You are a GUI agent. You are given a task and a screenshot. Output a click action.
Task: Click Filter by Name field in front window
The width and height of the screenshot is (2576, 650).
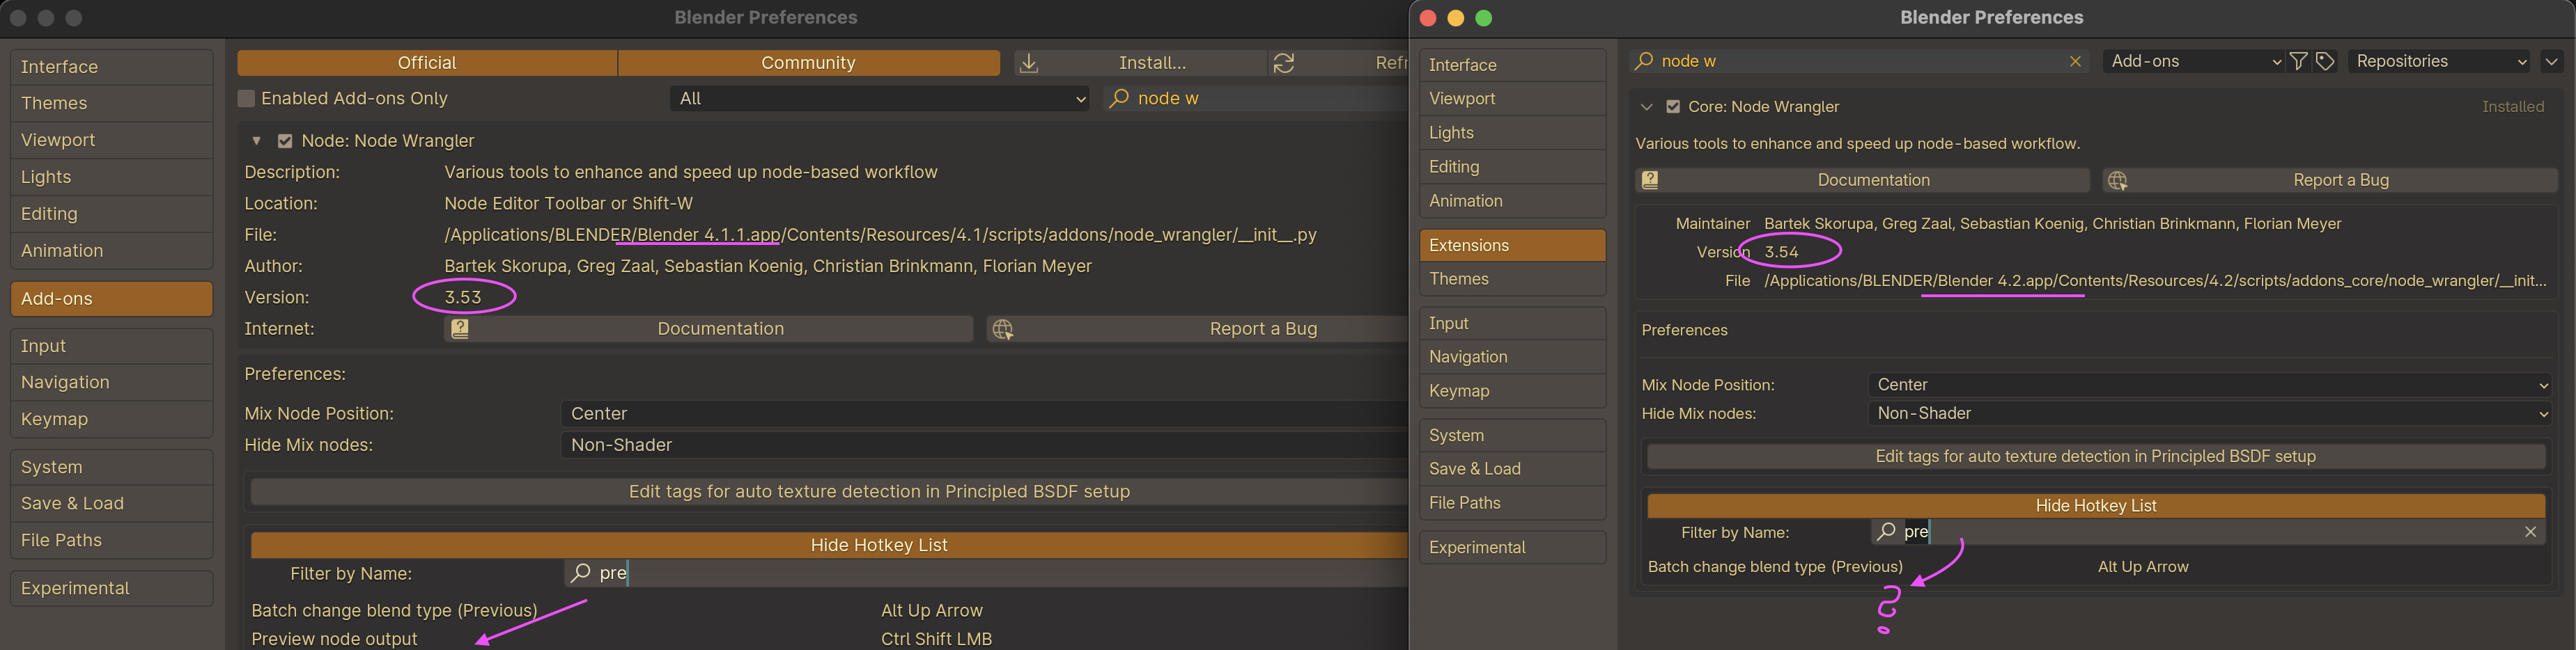point(2208,532)
